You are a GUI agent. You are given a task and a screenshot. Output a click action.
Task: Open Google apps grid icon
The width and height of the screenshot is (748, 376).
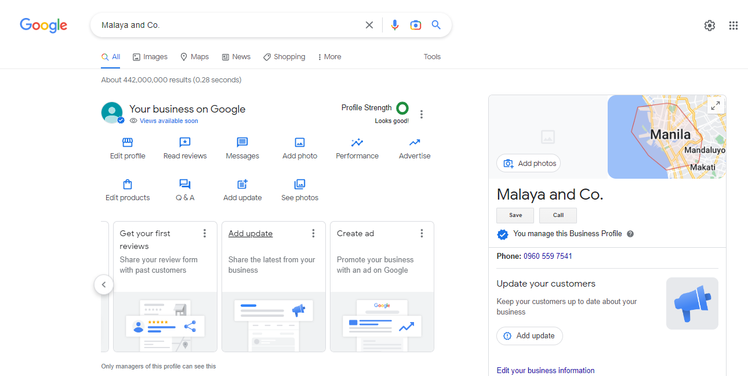pos(734,26)
